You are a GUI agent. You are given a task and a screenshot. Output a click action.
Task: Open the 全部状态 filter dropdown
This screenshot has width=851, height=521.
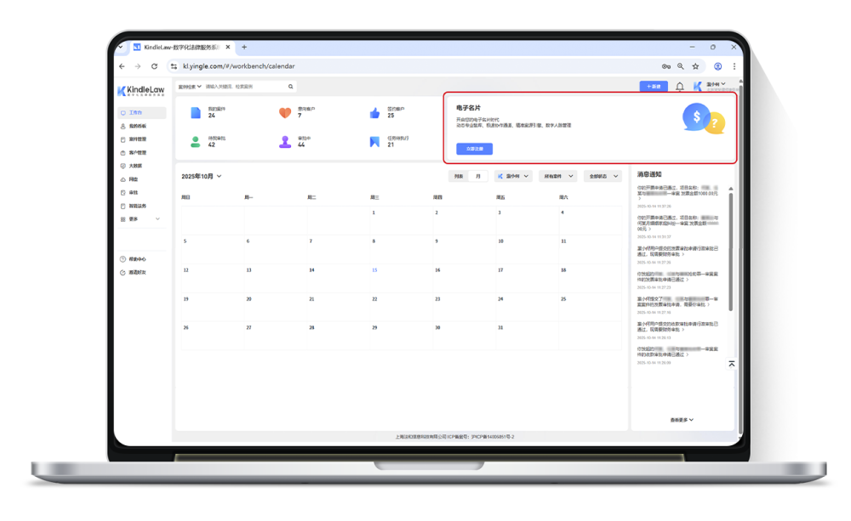pyautogui.click(x=603, y=176)
